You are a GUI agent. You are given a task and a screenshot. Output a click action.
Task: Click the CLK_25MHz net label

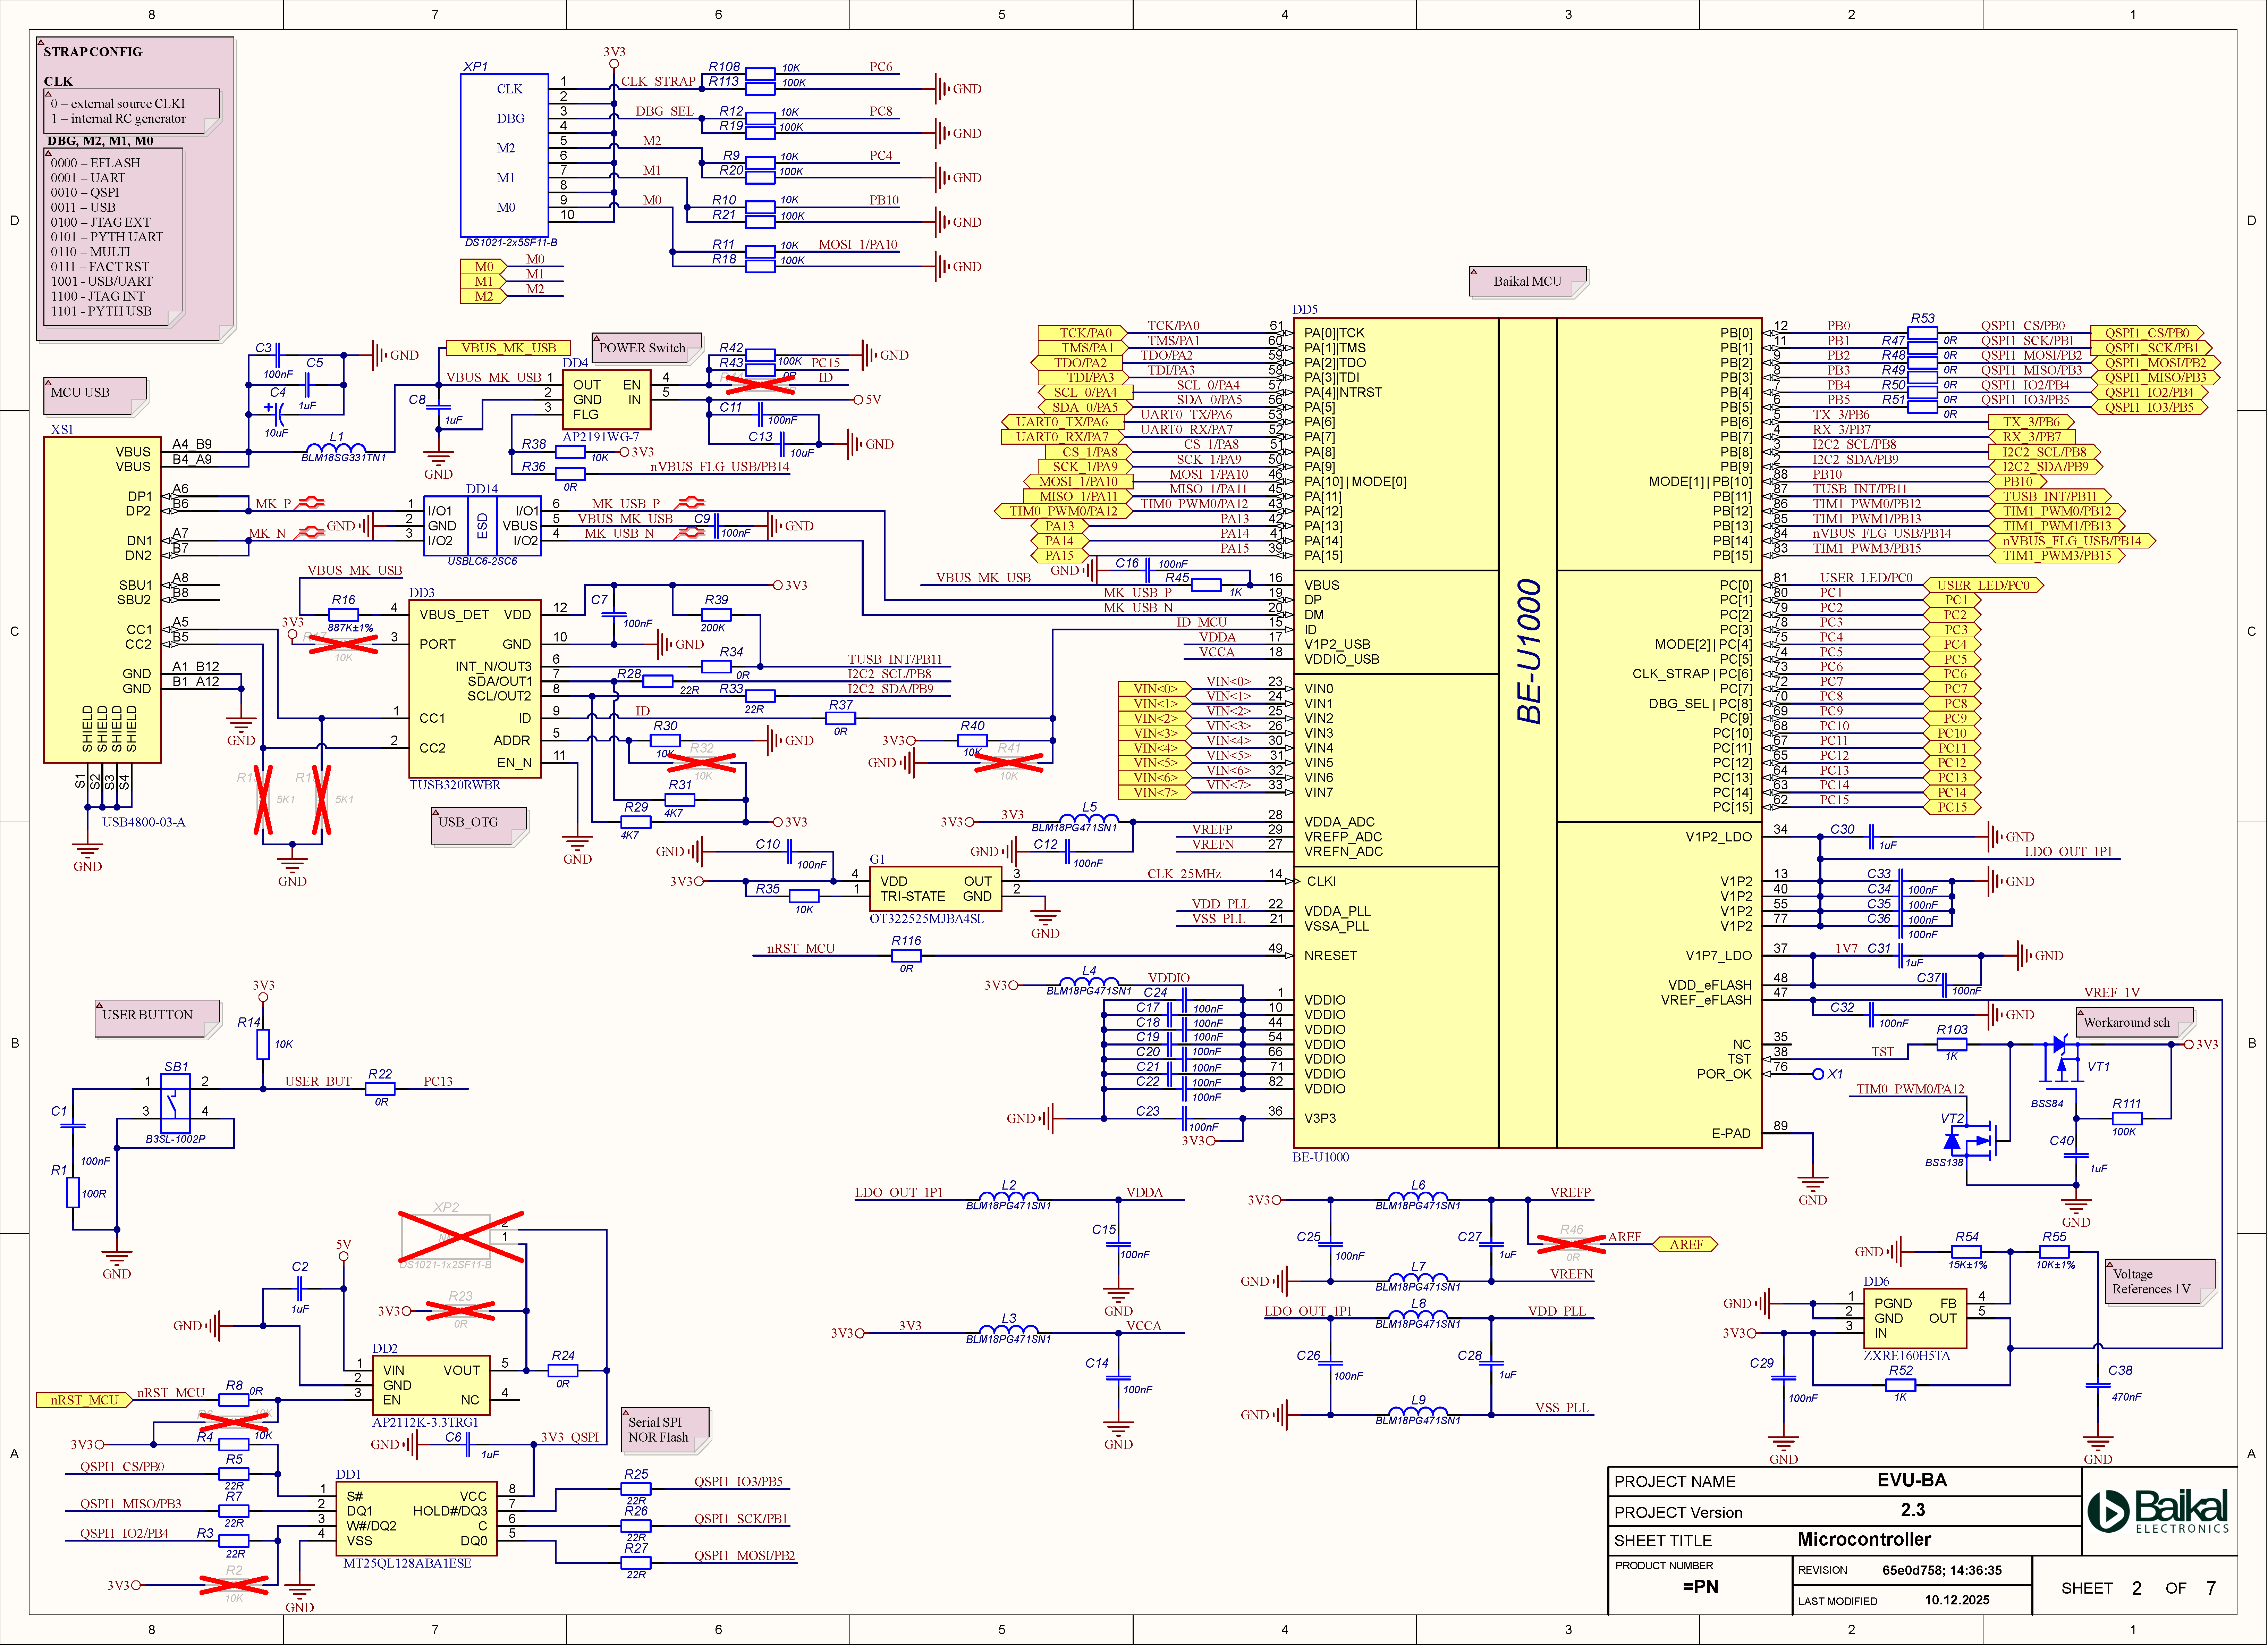click(1184, 874)
